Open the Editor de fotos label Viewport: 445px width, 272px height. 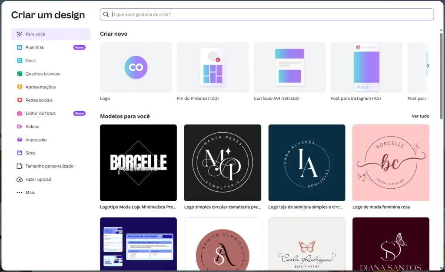point(40,113)
